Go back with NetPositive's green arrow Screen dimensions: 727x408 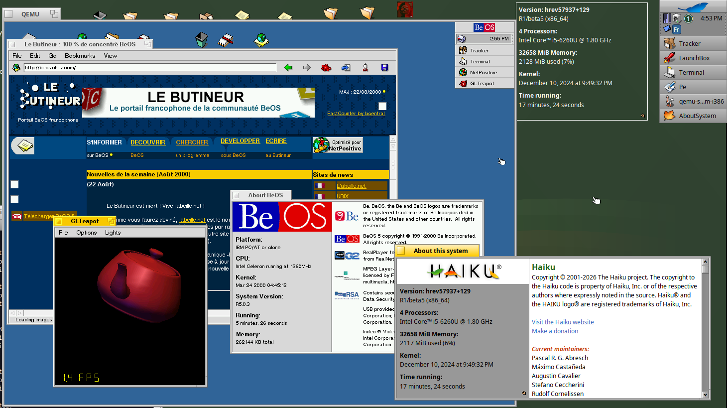(288, 68)
